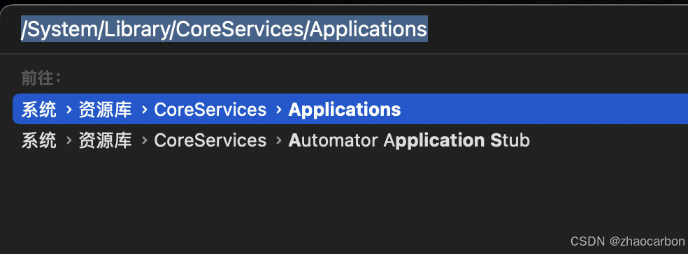Click 资源库 in the Automator suggestion row

pyautogui.click(x=105, y=140)
